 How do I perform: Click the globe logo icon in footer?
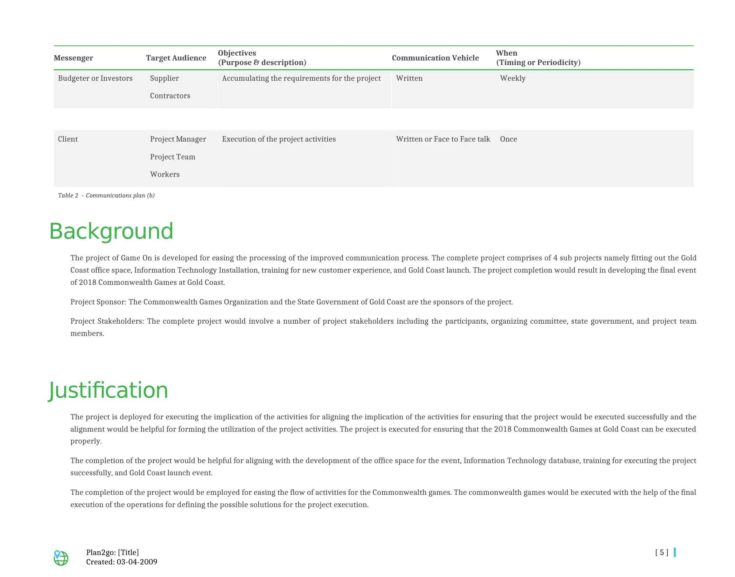point(61,557)
